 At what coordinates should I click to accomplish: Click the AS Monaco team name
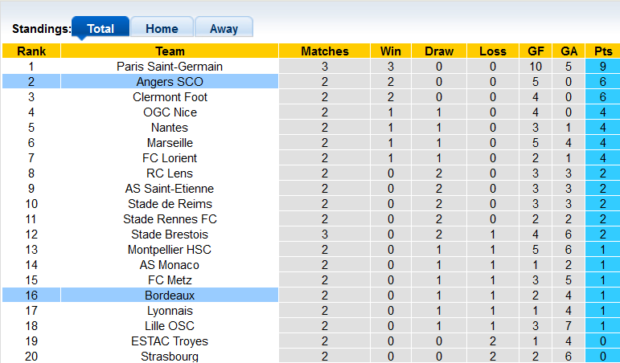170,265
